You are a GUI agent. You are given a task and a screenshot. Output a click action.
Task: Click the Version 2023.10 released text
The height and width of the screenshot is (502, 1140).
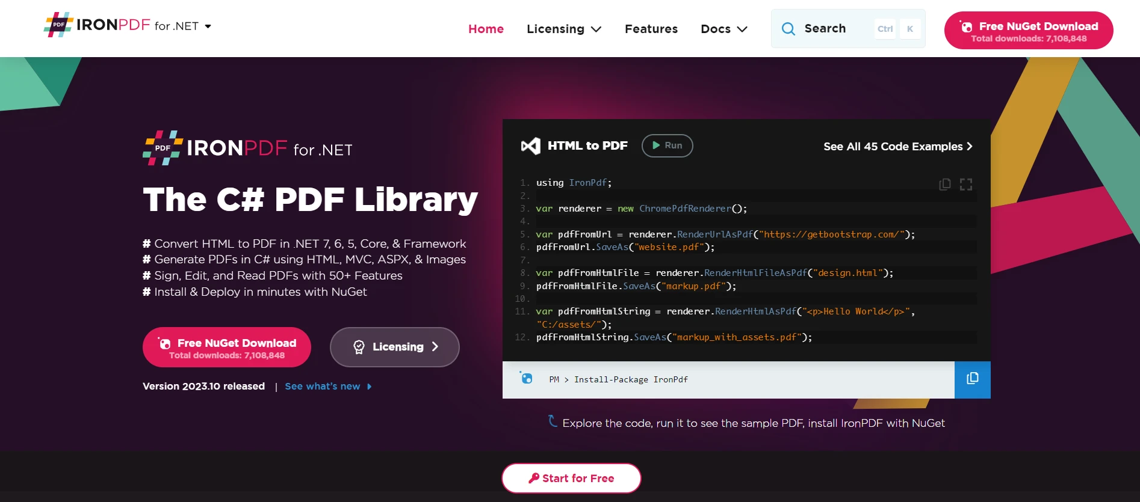pos(203,387)
